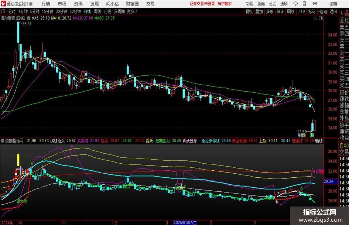Expand the 更多 period options
349x225 pixels.
(132, 11)
